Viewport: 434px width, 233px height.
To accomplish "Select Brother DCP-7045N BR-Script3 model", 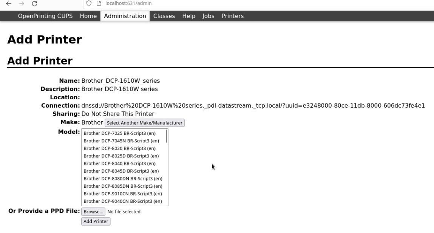I will tap(124, 141).
